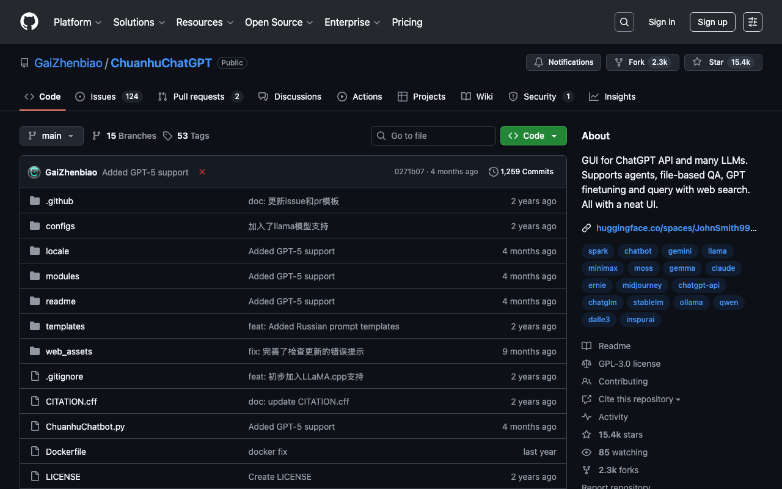Switch to the Issues tab
The height and width of the screenshot is (489, 782).
[x=103, y=97]
